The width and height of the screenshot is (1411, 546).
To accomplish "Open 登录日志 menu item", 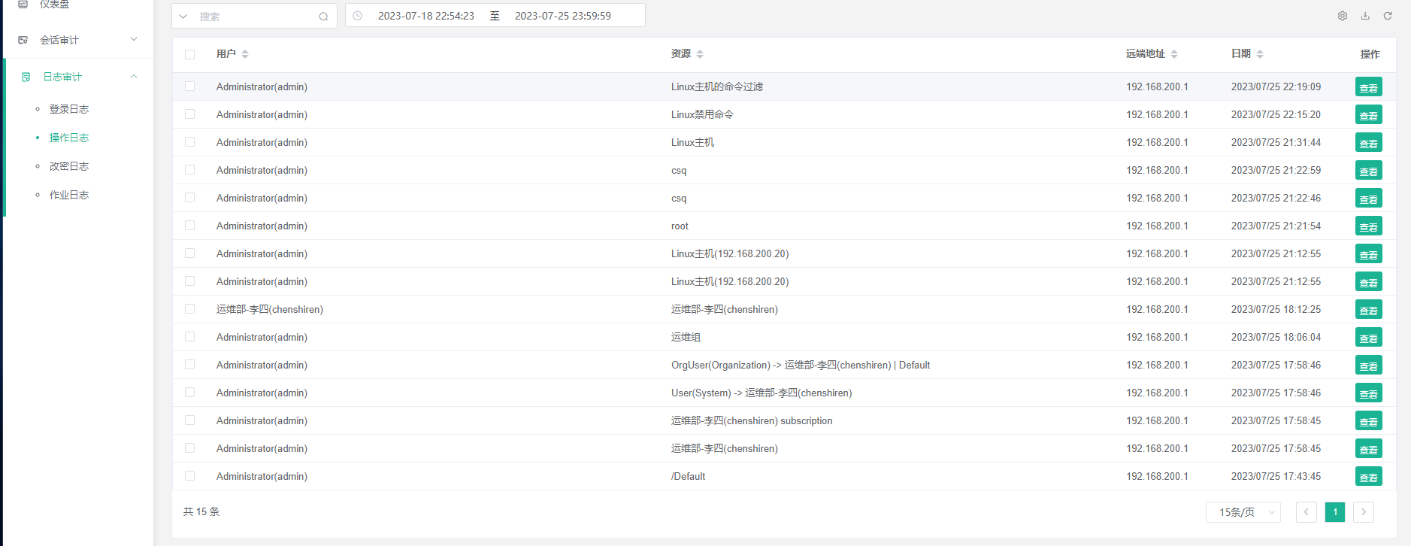I will pyautogui.click(x=69, y=109).
